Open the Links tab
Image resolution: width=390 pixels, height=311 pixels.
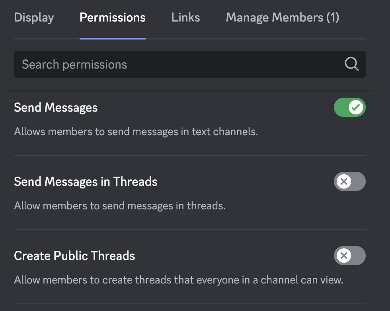pyautogui.click(x=185, y=18)
